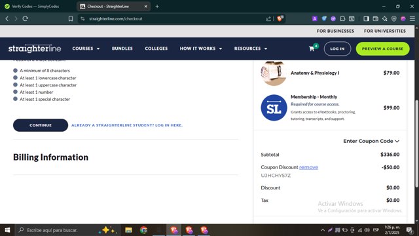The height and width of the screenshot is (236, 419).
Task: Click the StraighterLine logo
Action: 35,49
